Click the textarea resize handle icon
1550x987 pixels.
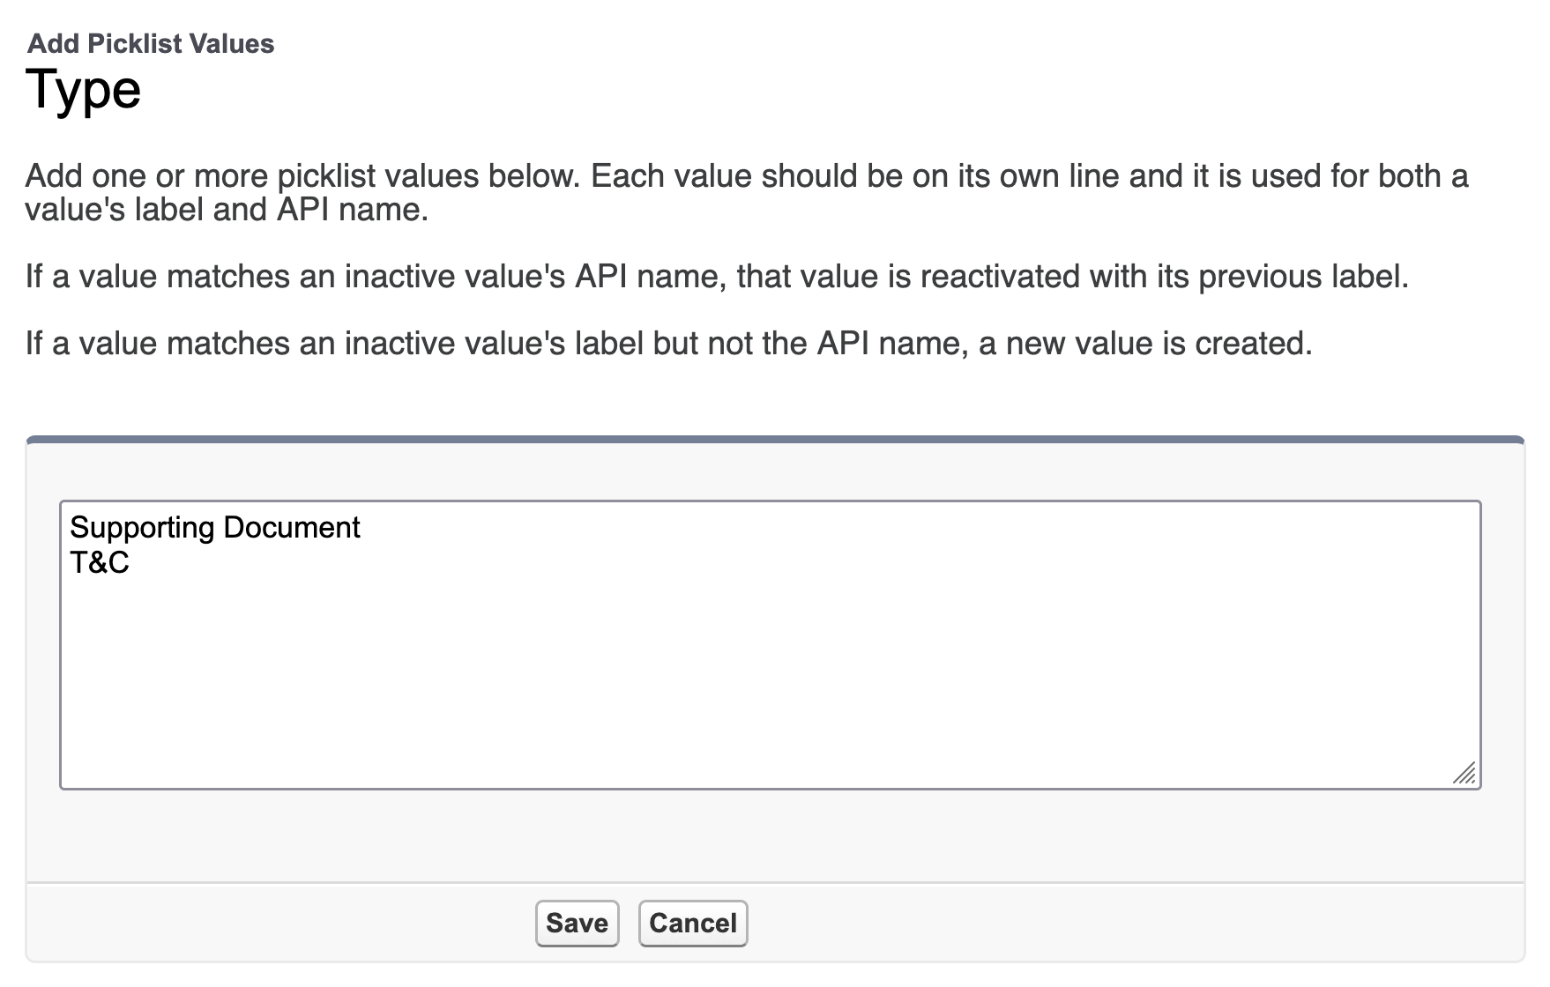tap(1464, 773)
